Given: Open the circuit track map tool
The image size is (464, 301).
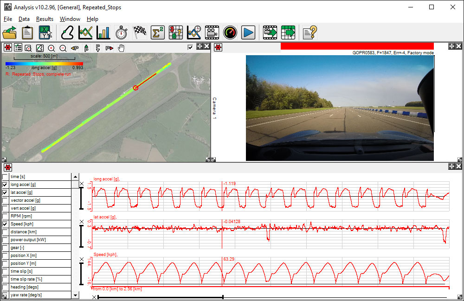Looking at the screenshot, I should (x=66, y=32).
